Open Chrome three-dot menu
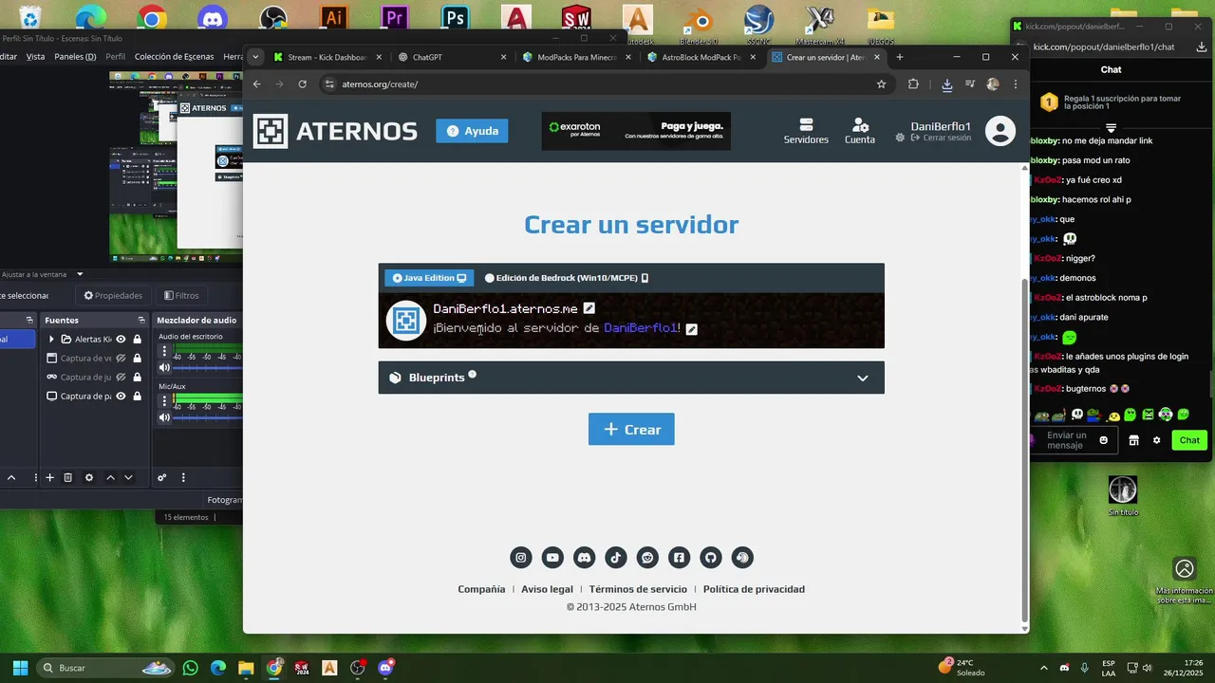Screen dimensions: 1215x683 1015,84
